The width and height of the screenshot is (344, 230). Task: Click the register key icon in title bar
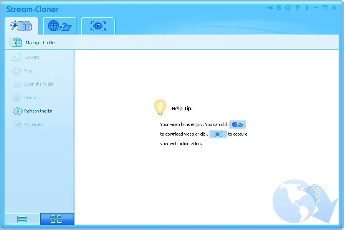(x=270, y=8)
